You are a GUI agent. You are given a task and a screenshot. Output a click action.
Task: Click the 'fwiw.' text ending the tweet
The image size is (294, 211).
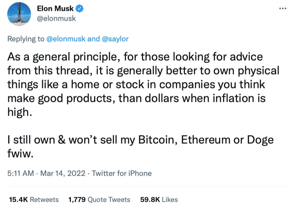point(20,154)
